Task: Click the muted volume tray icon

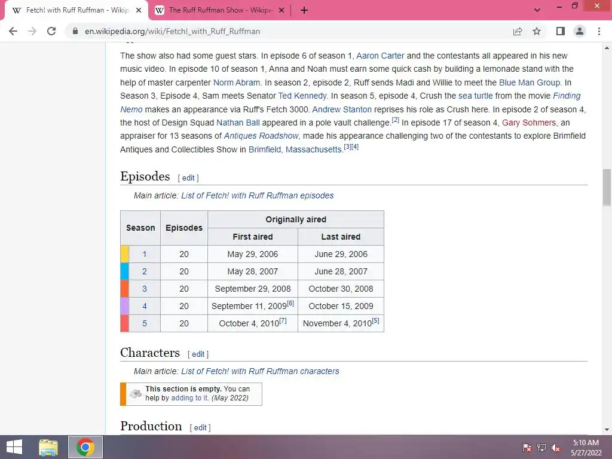Action: 556,448
